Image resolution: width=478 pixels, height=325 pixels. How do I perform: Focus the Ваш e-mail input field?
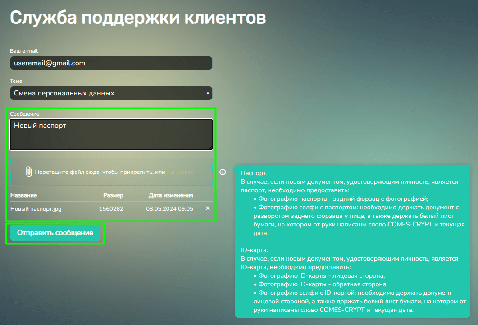111,63
